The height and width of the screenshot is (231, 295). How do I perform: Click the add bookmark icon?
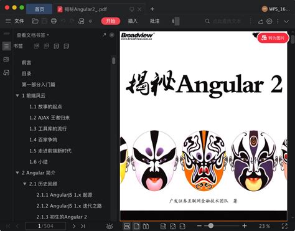57,46
